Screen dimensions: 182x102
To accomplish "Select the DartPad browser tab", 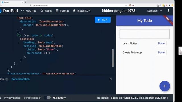I will [12, 2].
